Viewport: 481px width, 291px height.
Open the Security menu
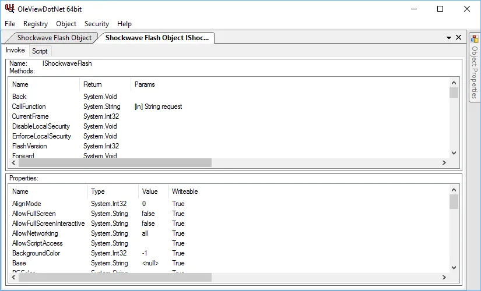pyautogui.click(x=97, y=24)
